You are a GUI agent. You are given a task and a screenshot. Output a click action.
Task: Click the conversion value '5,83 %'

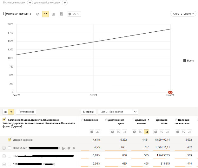pyautogui.click(x=96, y=155)
